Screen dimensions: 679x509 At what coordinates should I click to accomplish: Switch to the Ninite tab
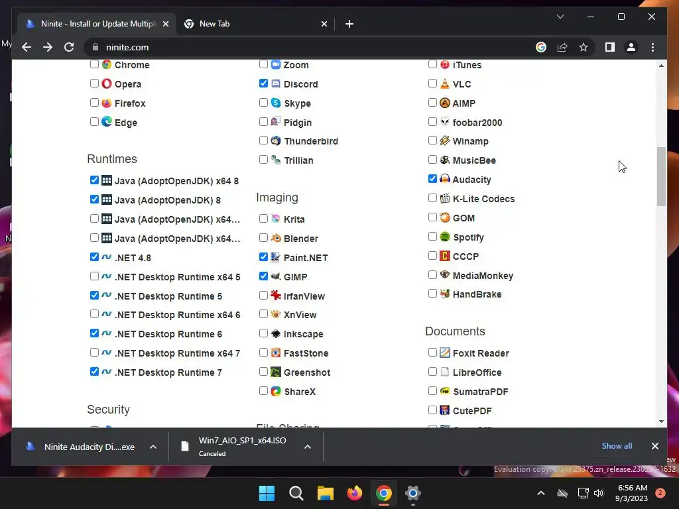[97, 24]
